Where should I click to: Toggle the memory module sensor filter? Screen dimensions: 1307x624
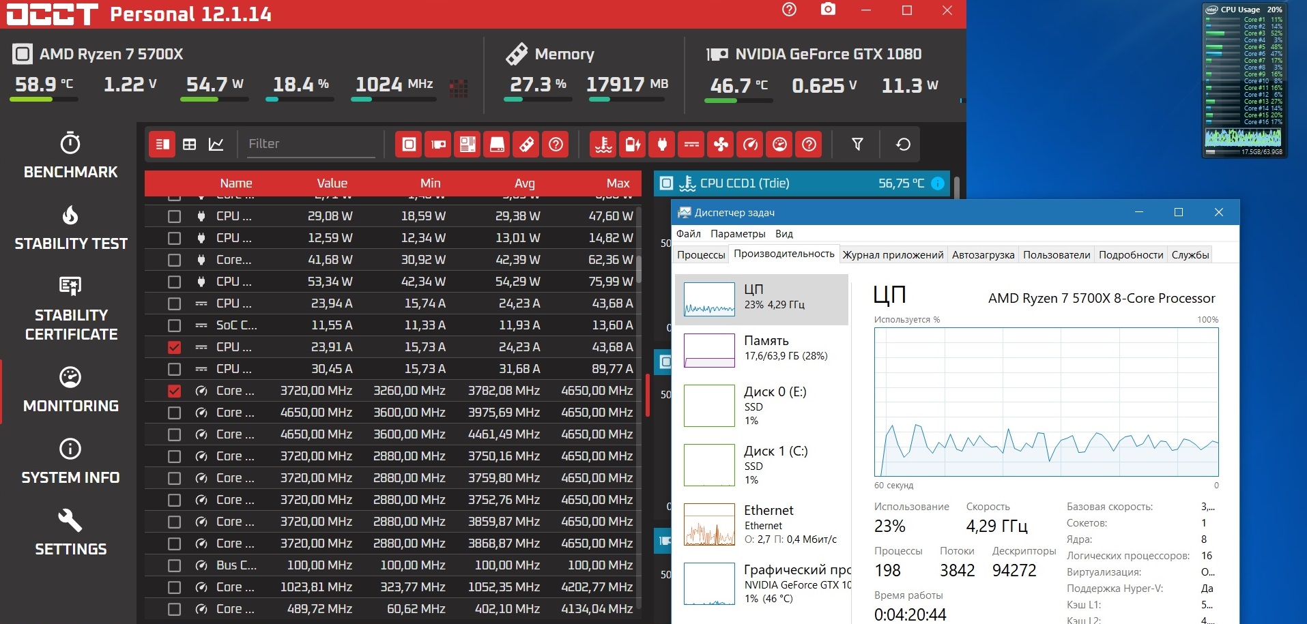[527, 144]
